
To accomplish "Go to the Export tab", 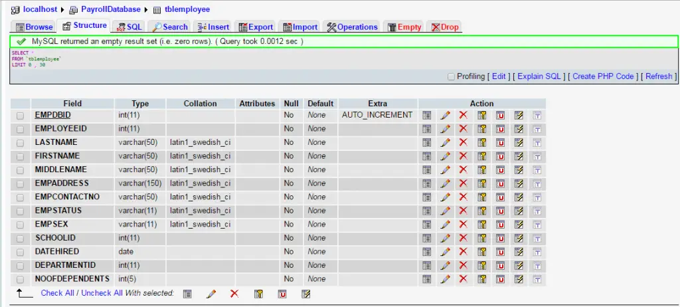I will (x=256, y=27).
